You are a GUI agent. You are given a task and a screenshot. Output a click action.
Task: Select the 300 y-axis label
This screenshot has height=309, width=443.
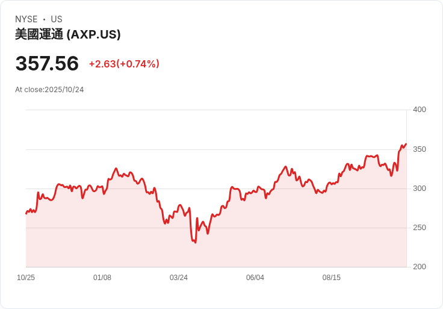[419, 189]
